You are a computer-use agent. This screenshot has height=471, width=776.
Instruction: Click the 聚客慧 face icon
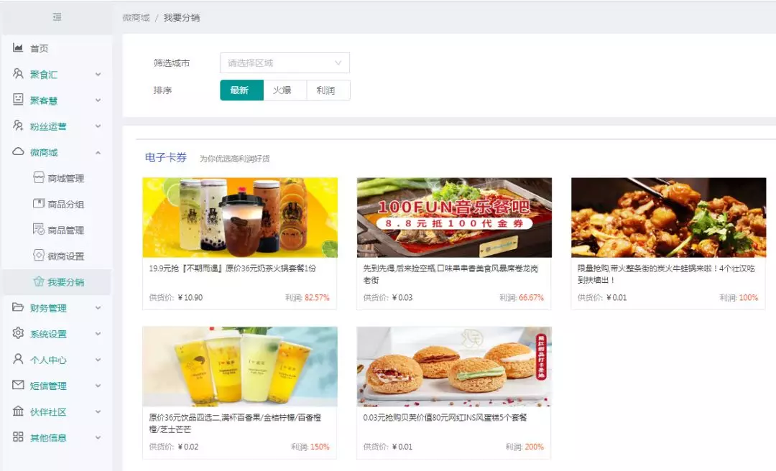coord(18,100)
